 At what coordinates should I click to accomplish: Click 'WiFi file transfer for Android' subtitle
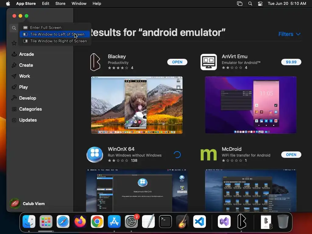[246, 155]
